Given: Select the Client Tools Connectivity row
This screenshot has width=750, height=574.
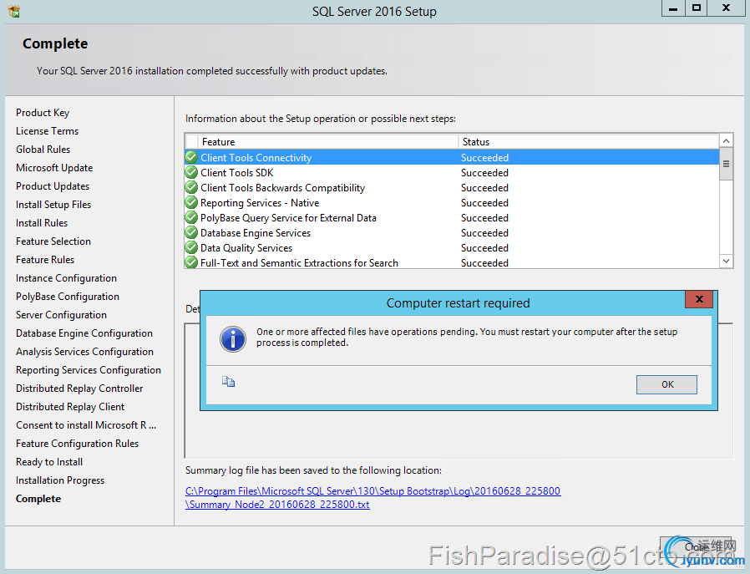Looking at the screenshot, I should [452, 157].
